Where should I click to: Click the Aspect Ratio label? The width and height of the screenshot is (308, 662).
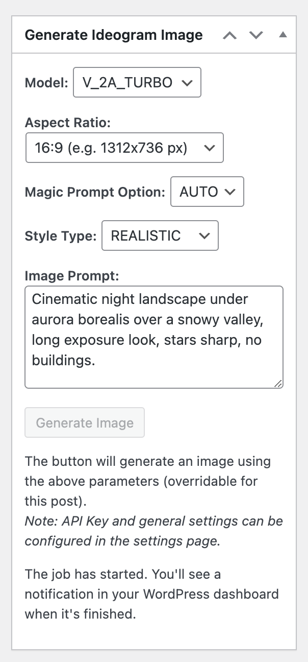[67, 123]
